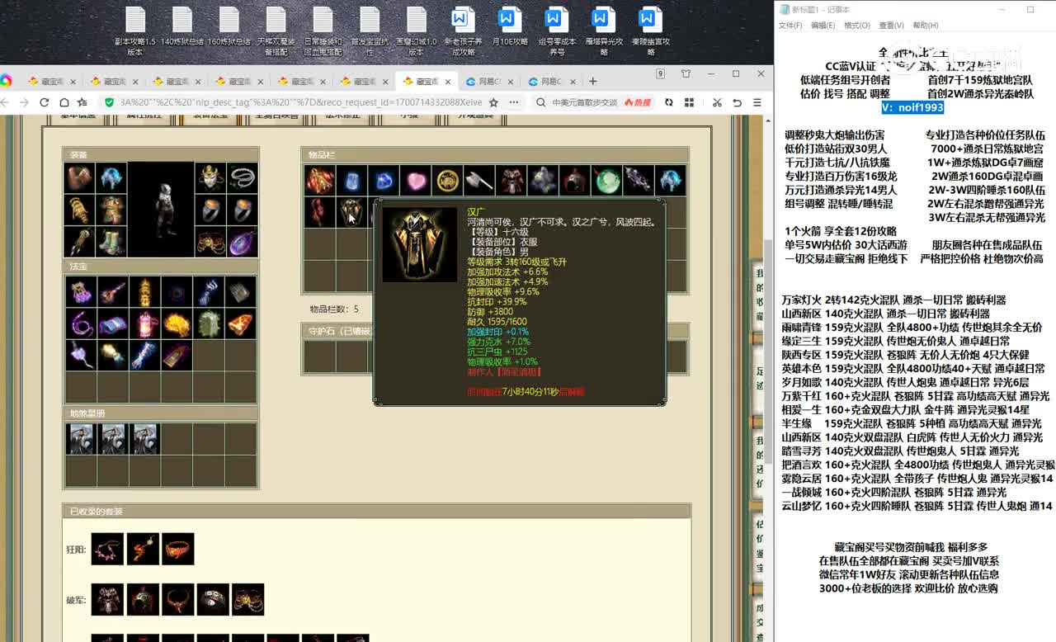Click the tab counter showing 9
Image resolution: width=1056 pixels, height=642 pixels.
[x=660, y=74]
